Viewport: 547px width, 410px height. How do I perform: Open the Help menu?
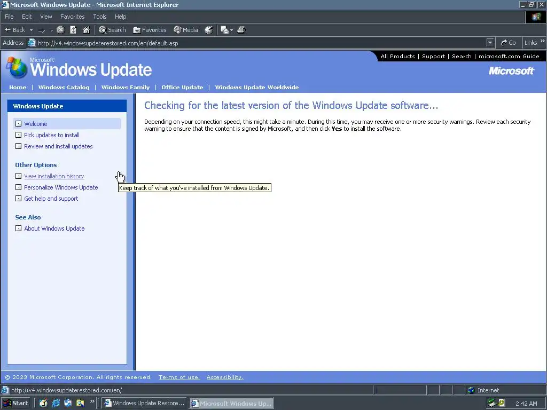point(120,17)
